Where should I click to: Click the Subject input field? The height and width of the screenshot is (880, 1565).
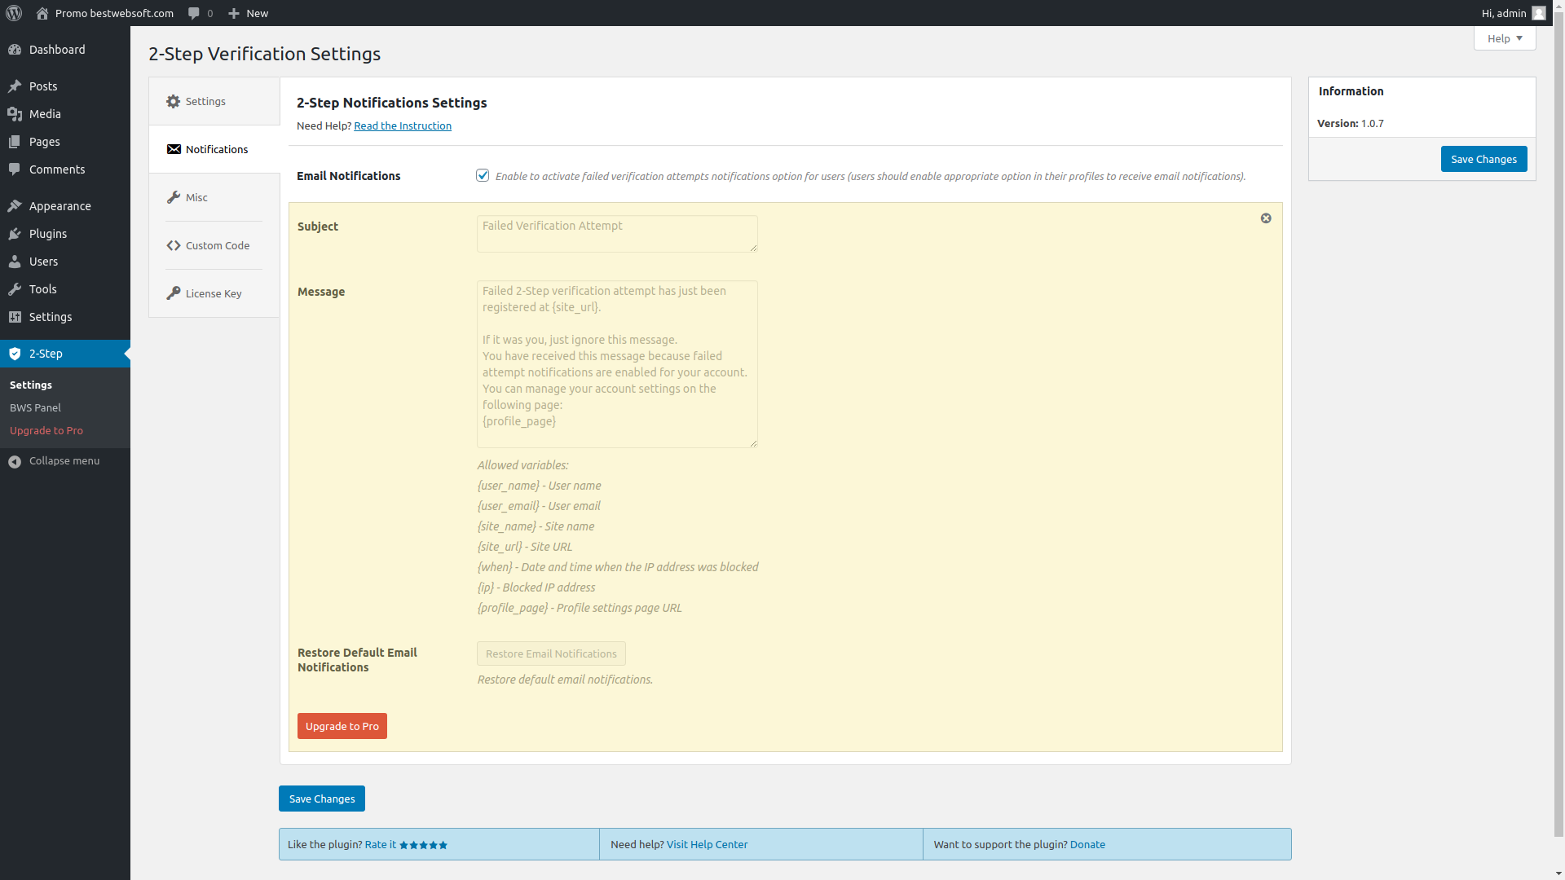[x=617, y=233]
